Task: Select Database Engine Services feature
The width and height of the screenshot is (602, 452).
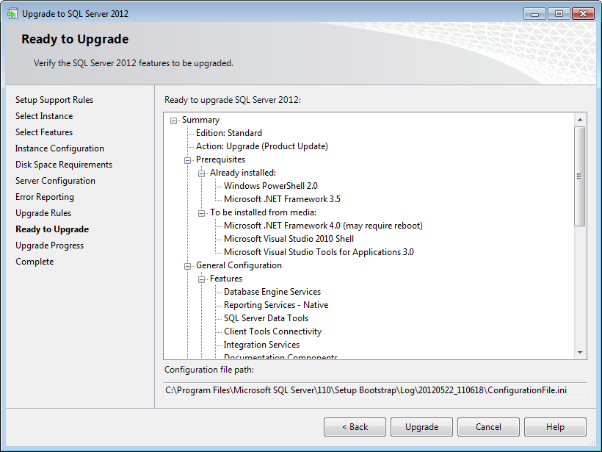Action: coord(272,292)
